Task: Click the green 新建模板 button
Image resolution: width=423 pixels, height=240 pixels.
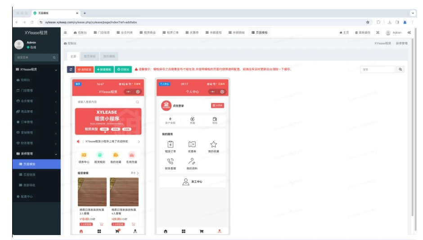Action: click(x=104, y=70)
